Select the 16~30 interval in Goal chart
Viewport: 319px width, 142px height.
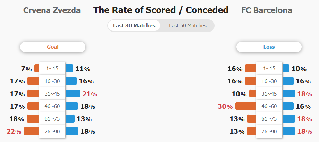click(52, 81)
